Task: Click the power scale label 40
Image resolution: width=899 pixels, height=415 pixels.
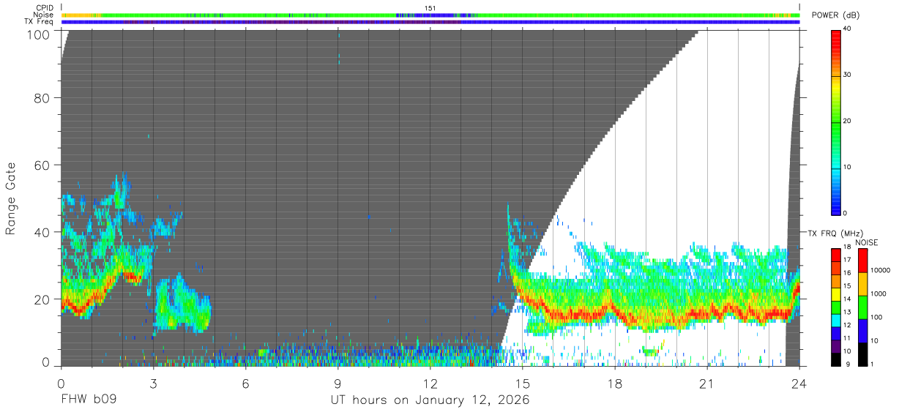Action: click(x=848, y=29)
